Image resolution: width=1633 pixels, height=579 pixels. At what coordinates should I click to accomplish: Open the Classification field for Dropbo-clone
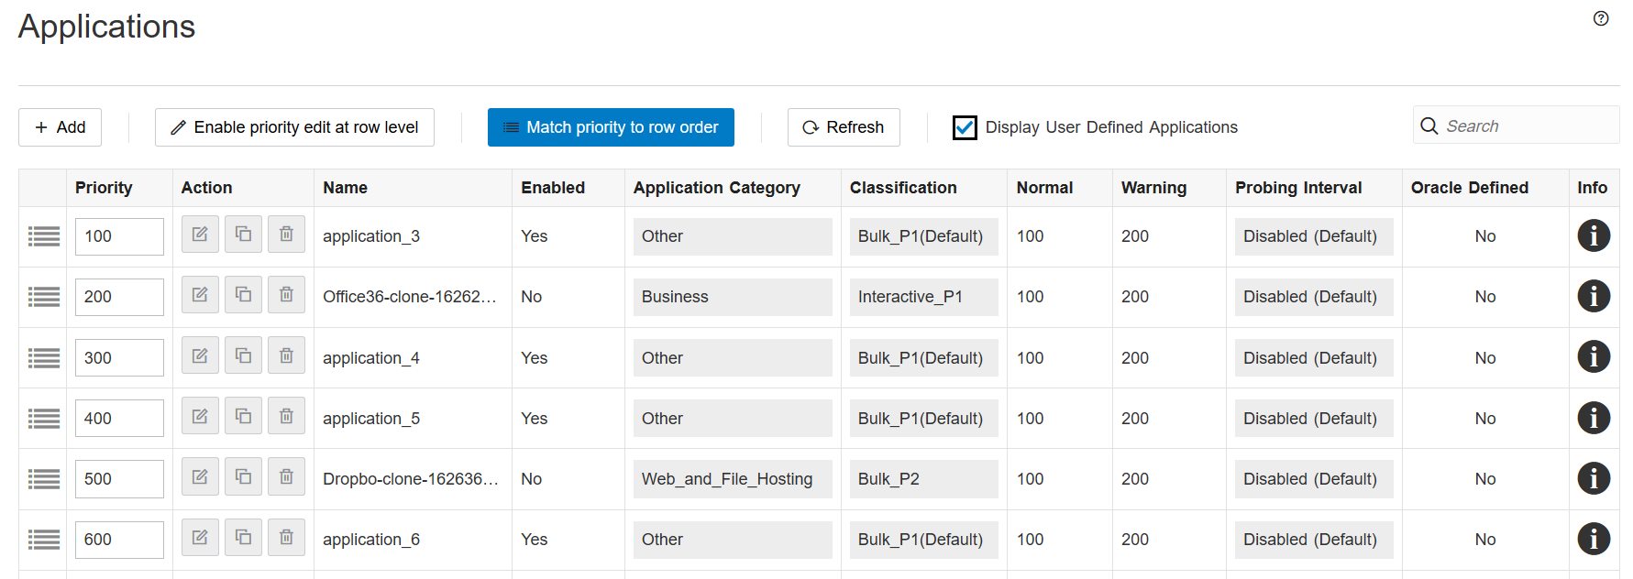(x=923, y=479)
